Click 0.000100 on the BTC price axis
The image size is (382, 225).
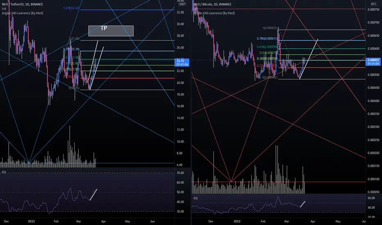(x=373, y=179)
